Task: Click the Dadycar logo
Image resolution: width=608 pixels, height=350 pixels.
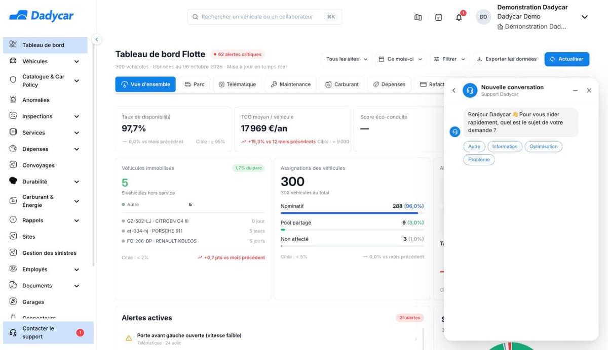Action: (x=42, y=16)
